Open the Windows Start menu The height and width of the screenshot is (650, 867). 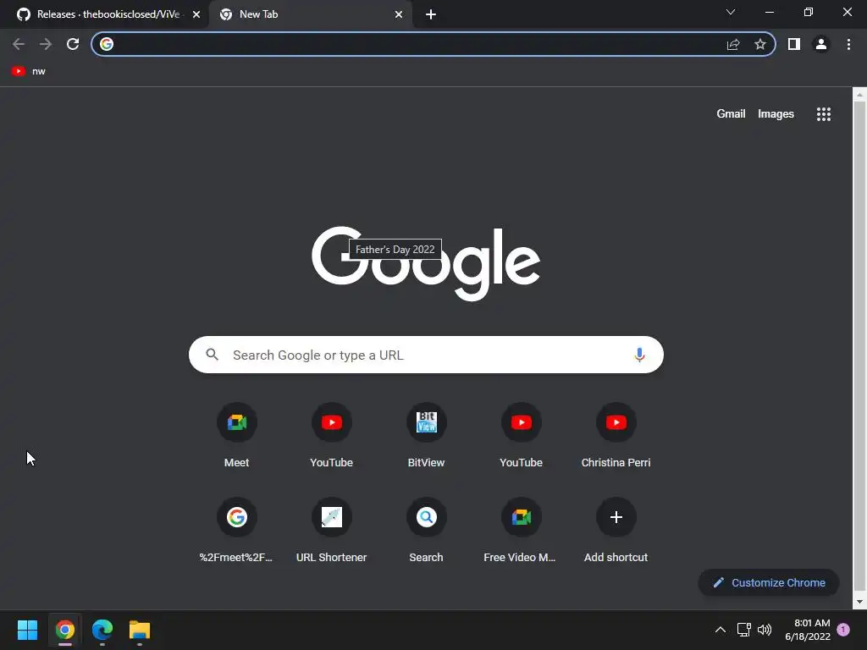(27, 630)
